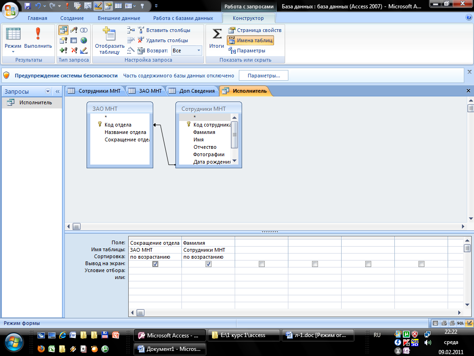Open ribbon help question mark icon
The height and width of the screenshot is (356, 474).
pyautogui.click(x=469, y=18)
